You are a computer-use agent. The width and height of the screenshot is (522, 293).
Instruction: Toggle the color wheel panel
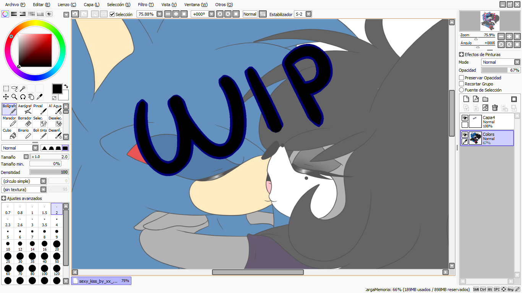tap(5, 14)
